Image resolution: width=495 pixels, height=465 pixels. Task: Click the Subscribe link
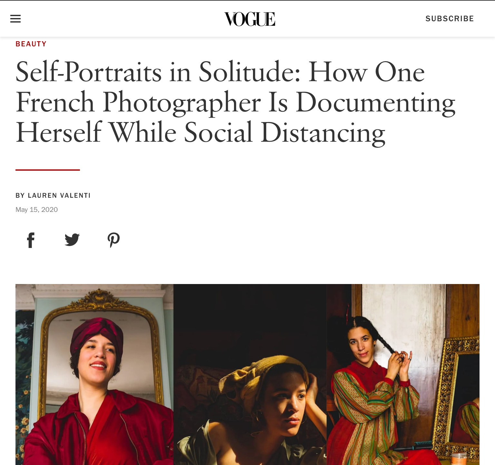click(x=450, y=19)
